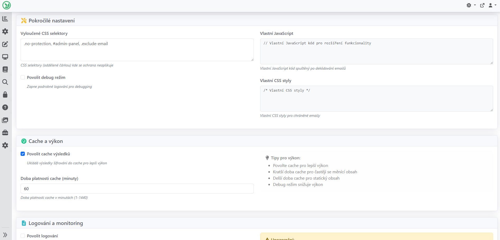
Task: Click tip 'Kratší doba cache pro častěji se měnící obsah'
Action: click(x=315, y=172)
